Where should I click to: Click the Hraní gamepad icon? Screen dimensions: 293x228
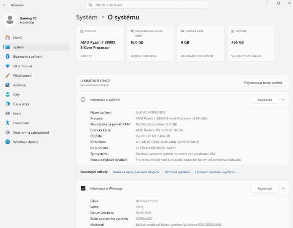tap(8, 114)
